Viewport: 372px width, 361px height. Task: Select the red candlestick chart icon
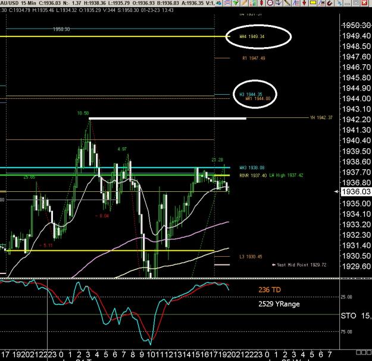pos(261,3)
